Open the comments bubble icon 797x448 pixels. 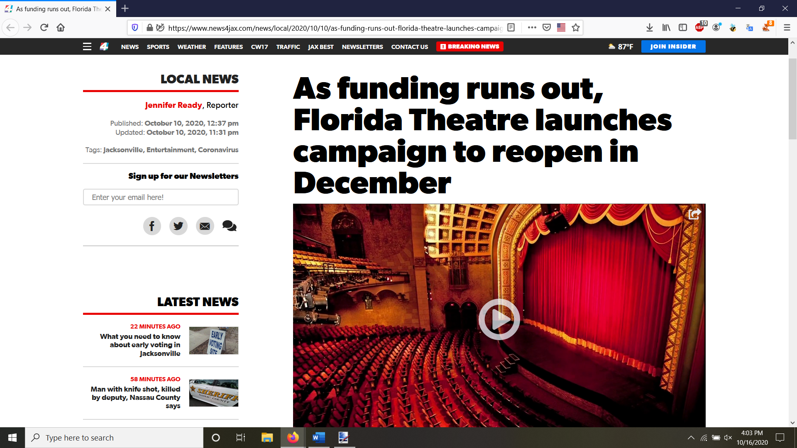pos(229,226)
